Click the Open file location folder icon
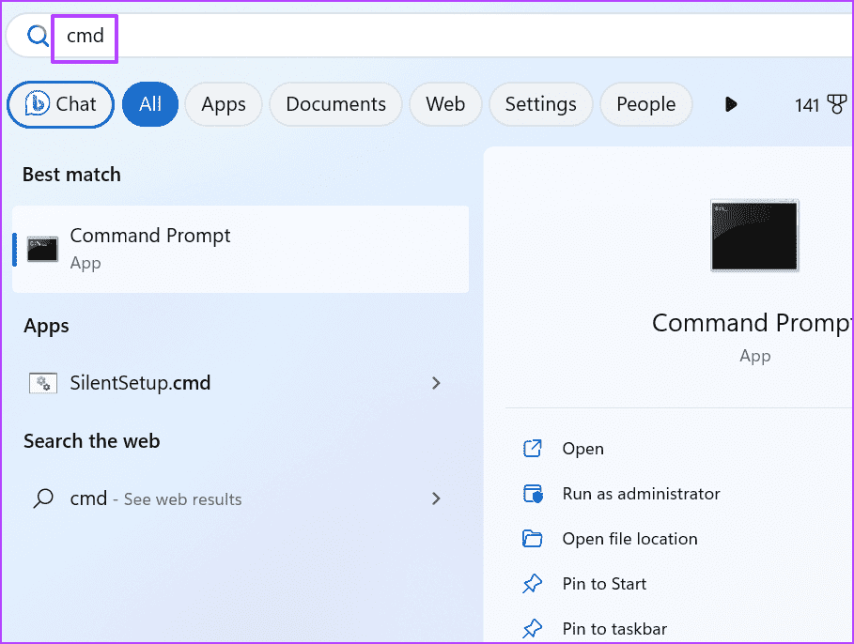Viewport: 854px width, 644px height. click(532, 539)
